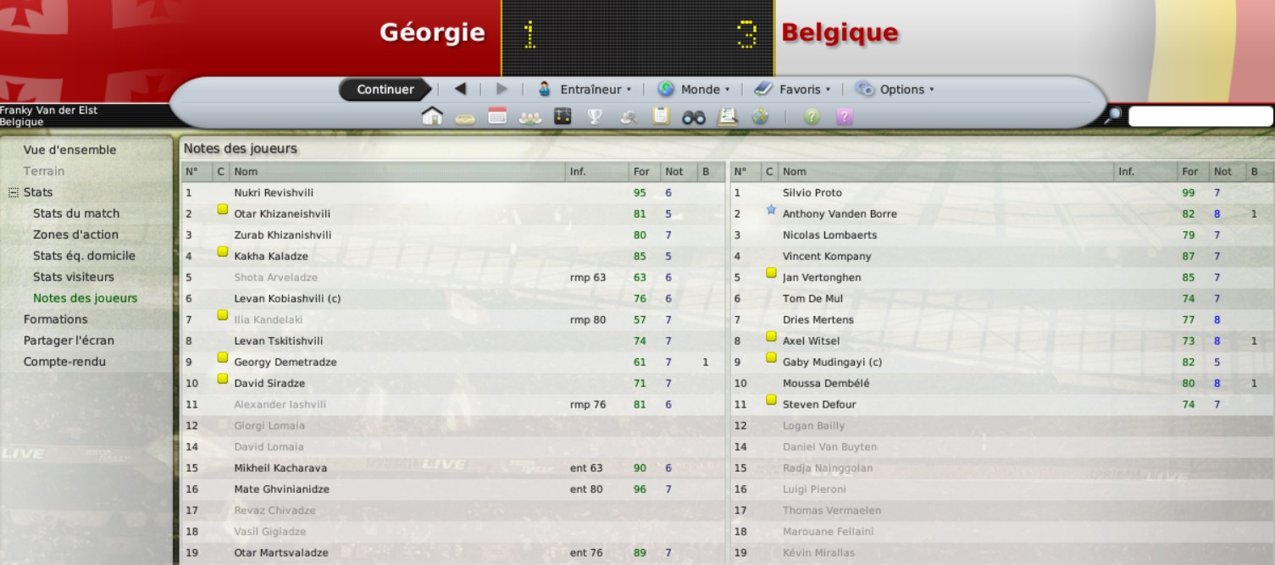1275x565 pixels.
Task: Click the green help question mark icon
Action: click(x=812, y=117)
